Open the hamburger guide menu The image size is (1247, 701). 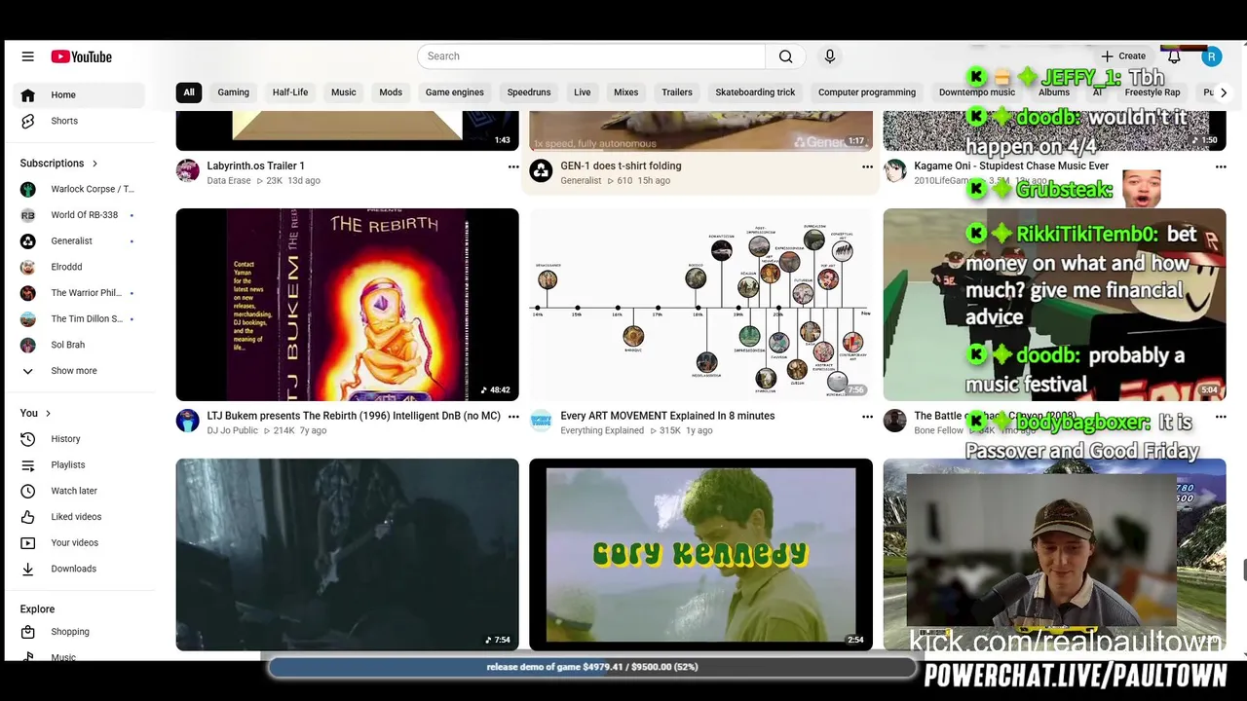click(27, 56)
